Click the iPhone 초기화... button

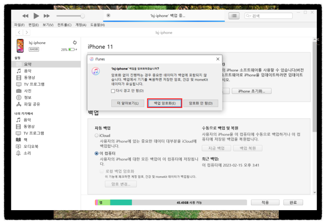coord(252,91)
